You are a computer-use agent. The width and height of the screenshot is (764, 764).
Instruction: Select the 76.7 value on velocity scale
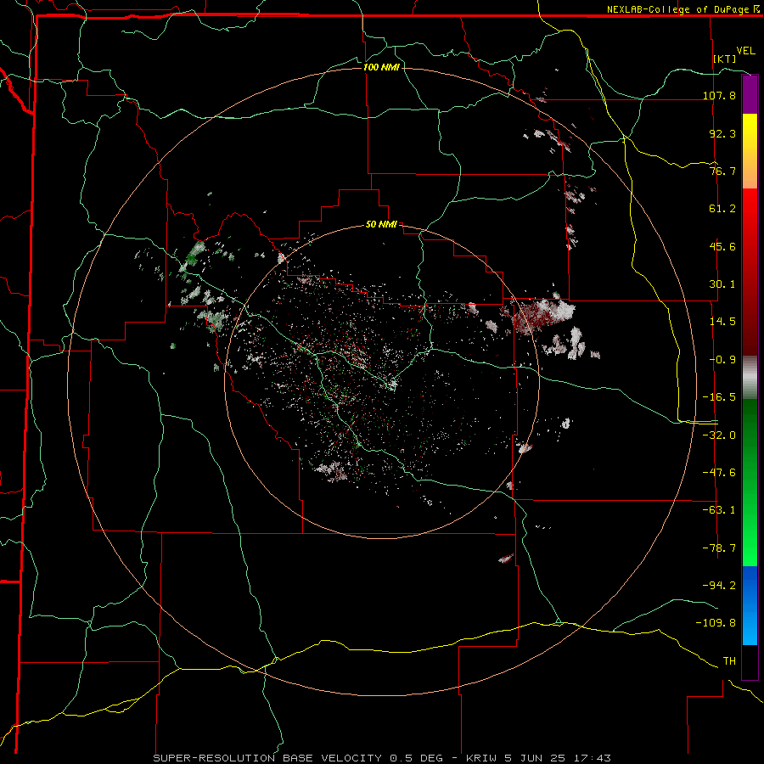coord(722,171)
